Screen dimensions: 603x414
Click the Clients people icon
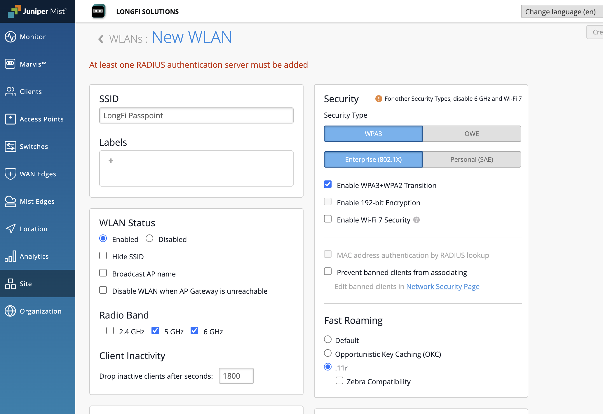tap(11, 92)
